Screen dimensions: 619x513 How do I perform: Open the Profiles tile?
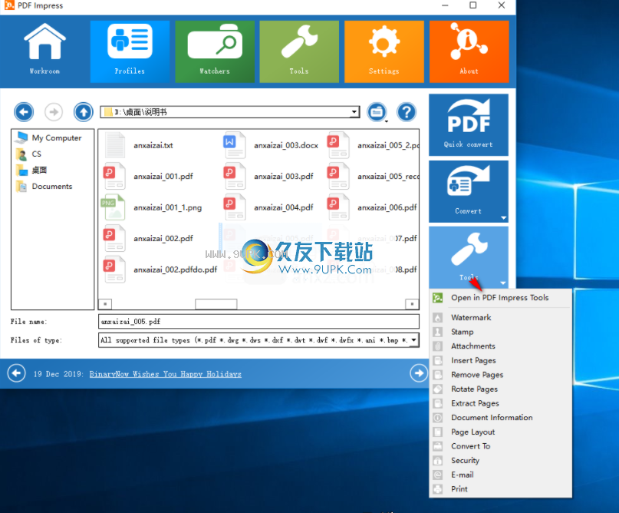(130, 51)
